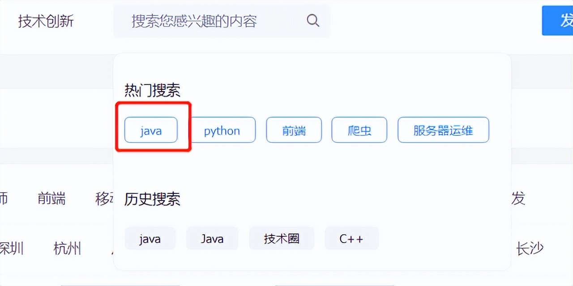Click the 爬虫 hot search tag

click(359, 130)
